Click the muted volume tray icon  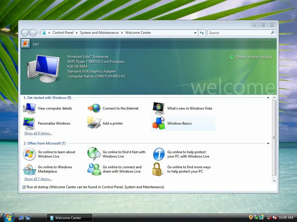point(275,217)
